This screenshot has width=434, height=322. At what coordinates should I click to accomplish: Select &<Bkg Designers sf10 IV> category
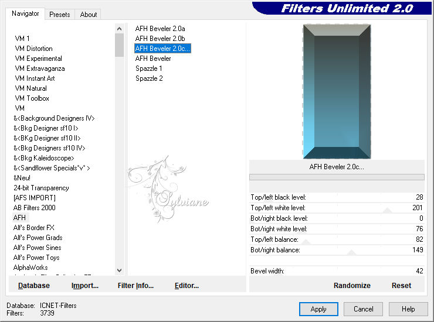click(49, 148)
